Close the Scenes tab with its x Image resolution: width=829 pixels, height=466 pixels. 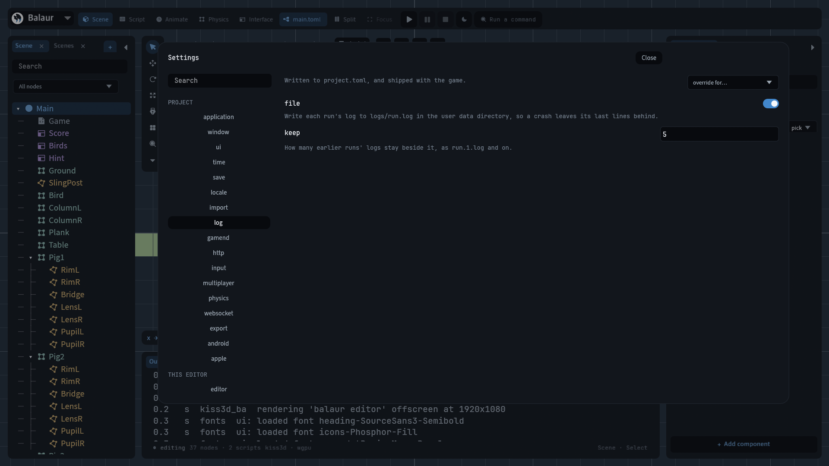[83, 46]
